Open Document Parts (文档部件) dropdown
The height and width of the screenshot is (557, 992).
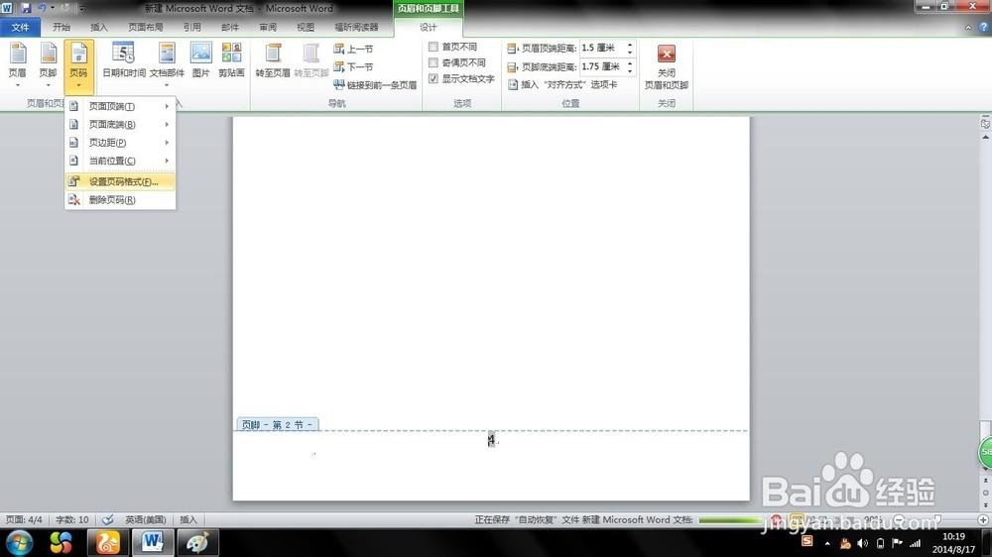(x=167, y=62)
